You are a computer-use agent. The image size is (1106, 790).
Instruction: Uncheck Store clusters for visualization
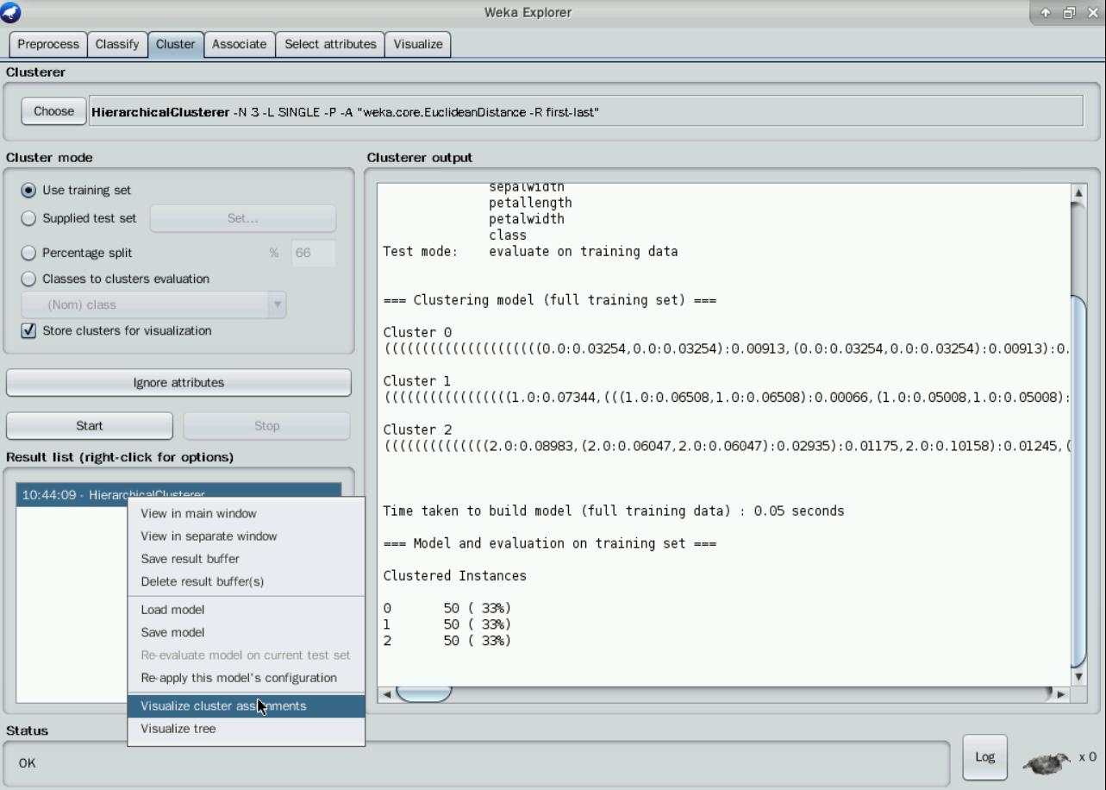pyautogui.click(x=29, y=331)
